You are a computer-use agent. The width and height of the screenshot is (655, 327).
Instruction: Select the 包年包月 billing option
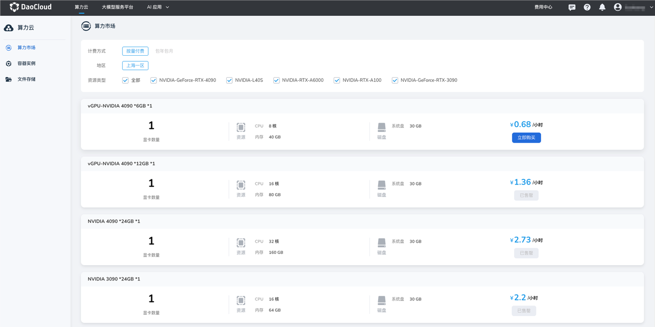point(164,51)
